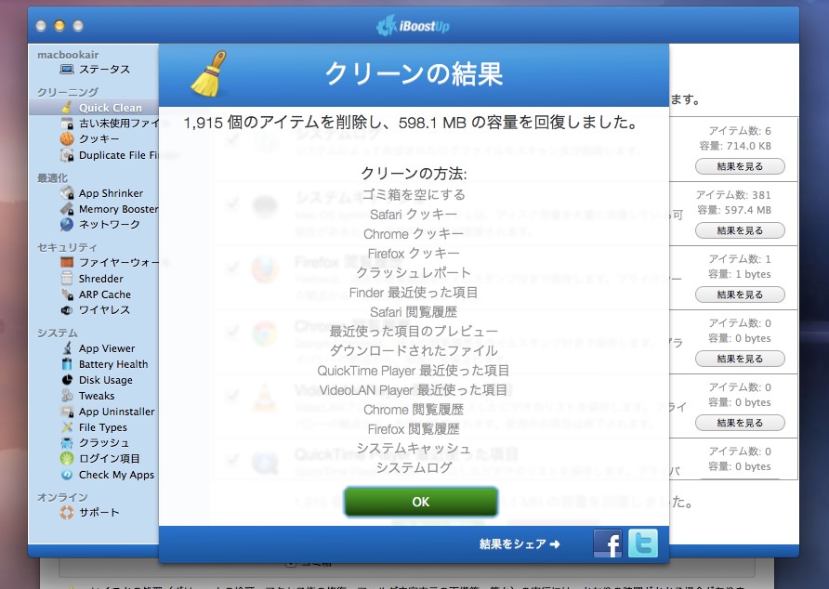
Task: Click the App Viewer icon
Action: coord(67,348)
